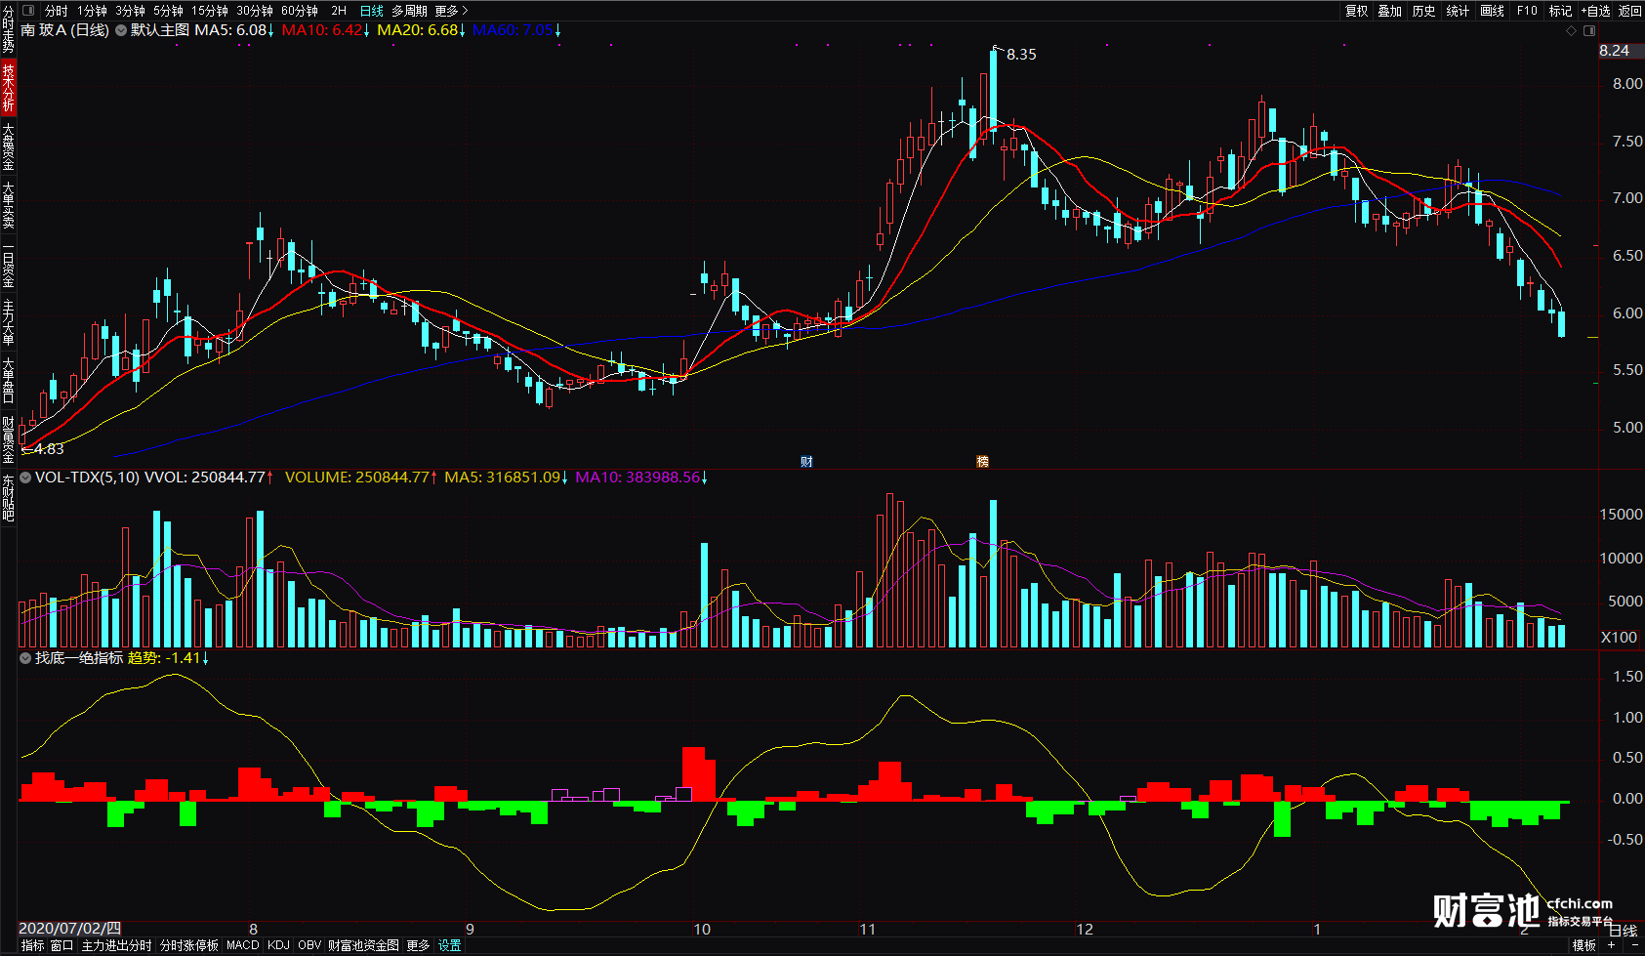
Task: Switch to the 15分钟 period
Action: click(210, 11)
